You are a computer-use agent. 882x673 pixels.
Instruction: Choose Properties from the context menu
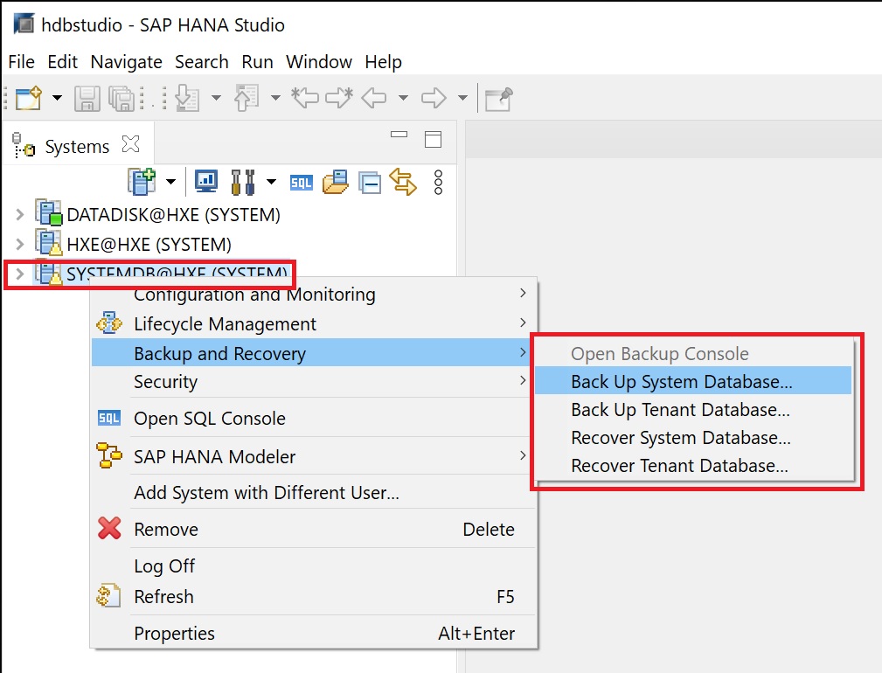(313, 633)
